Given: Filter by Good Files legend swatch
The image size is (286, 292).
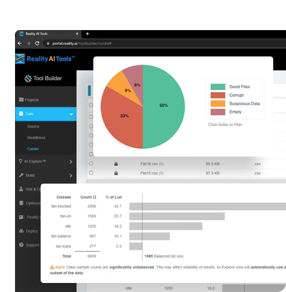Looking at the screenshot, I should pos(218,87).
